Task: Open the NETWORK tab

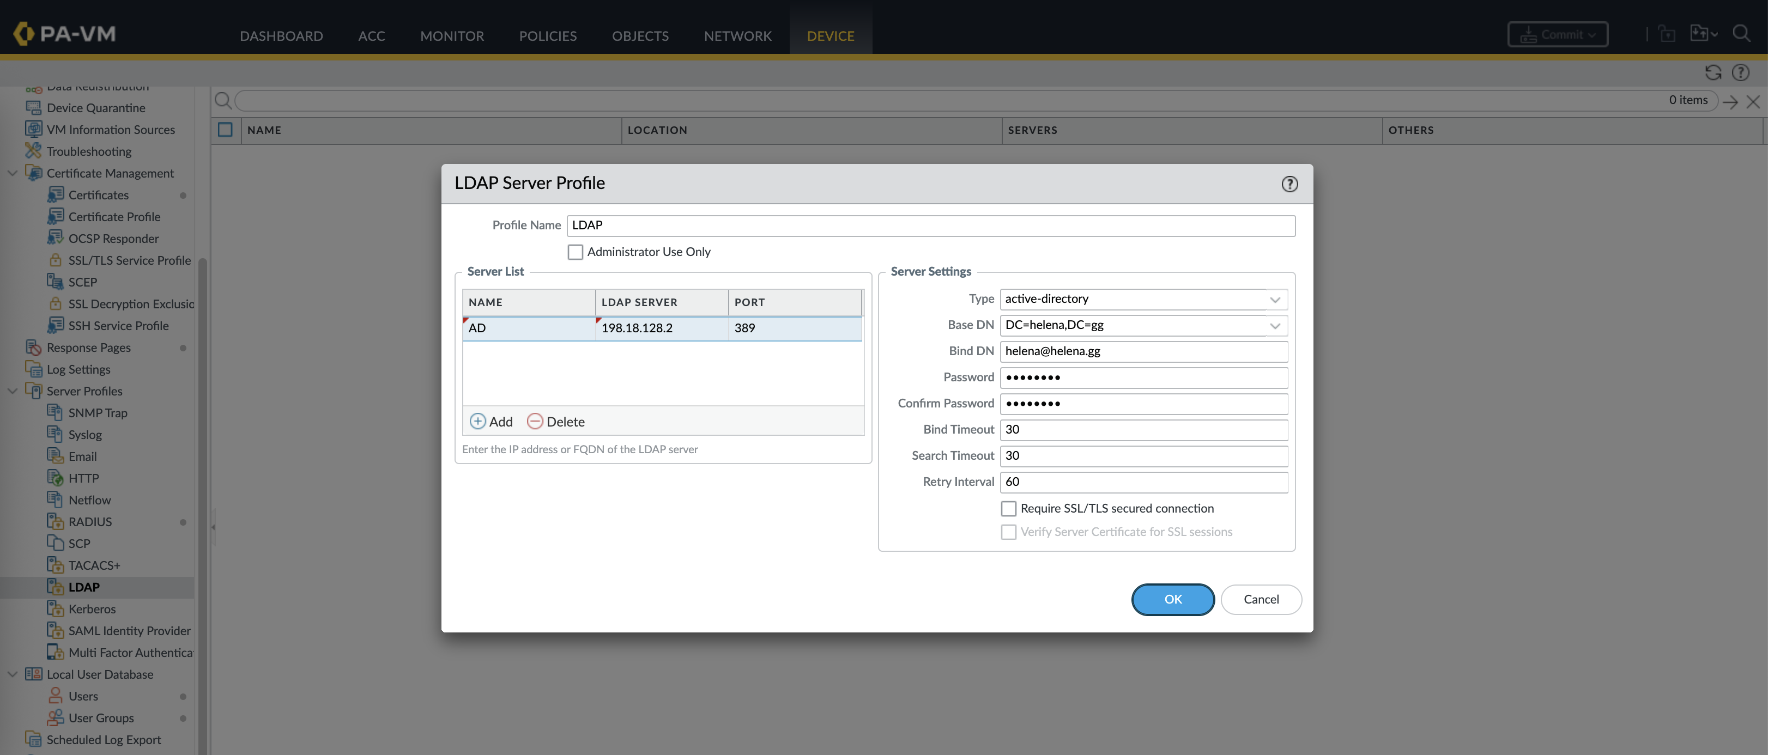Action: [737, 35]
